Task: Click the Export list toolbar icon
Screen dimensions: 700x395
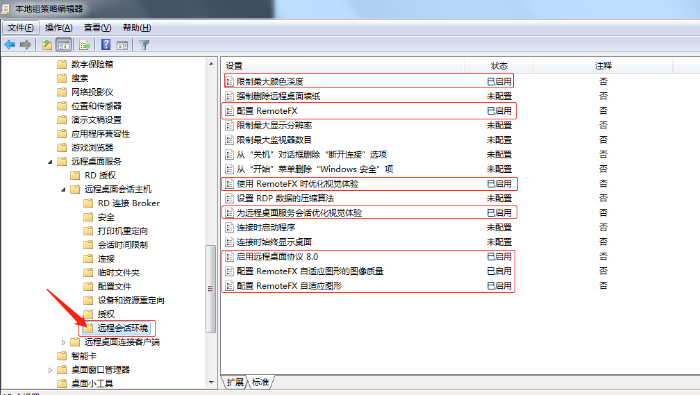Action: (x=85, y=44)
